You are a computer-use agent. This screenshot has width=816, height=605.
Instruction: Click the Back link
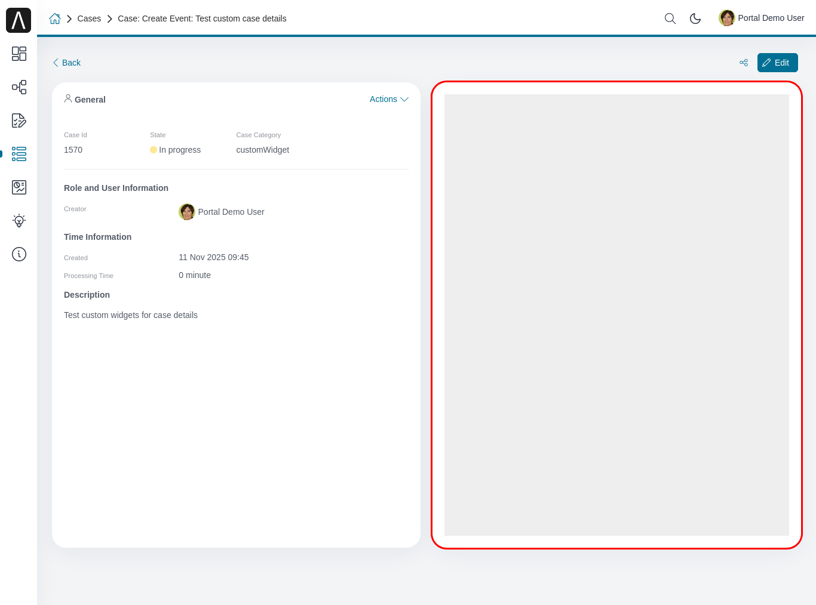click(66, 62)
